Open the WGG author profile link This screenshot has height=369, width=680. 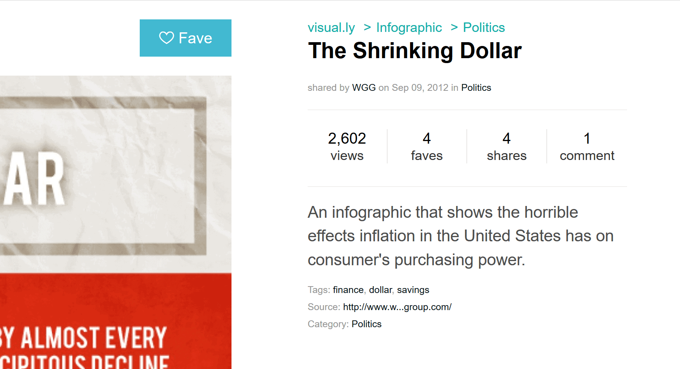(x=364, y=88)
